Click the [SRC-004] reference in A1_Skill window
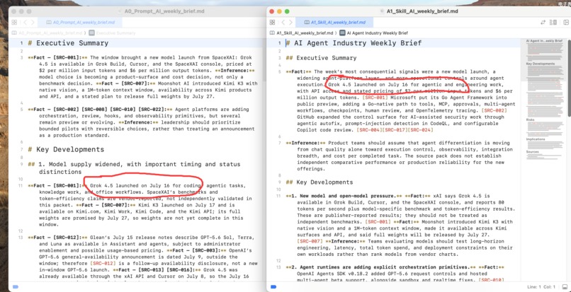The width and height of the screenshot is (571, 292). tap(369, 130)
